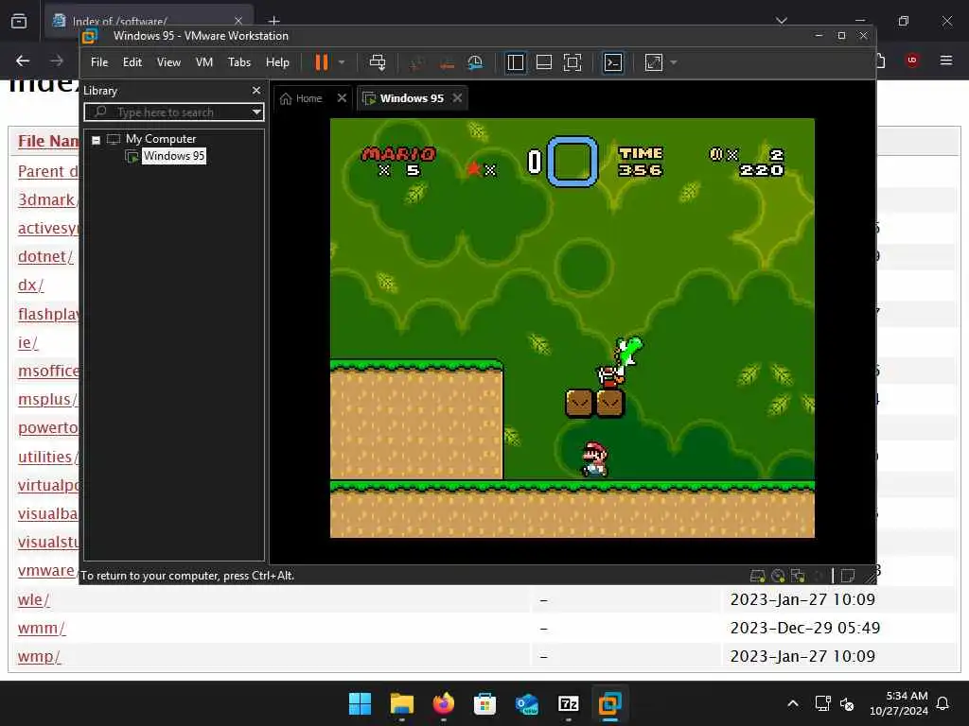Open the power options dropdown arrow beside pause
The height and width of the screenshot is (726, 969).
click(342, 62)
